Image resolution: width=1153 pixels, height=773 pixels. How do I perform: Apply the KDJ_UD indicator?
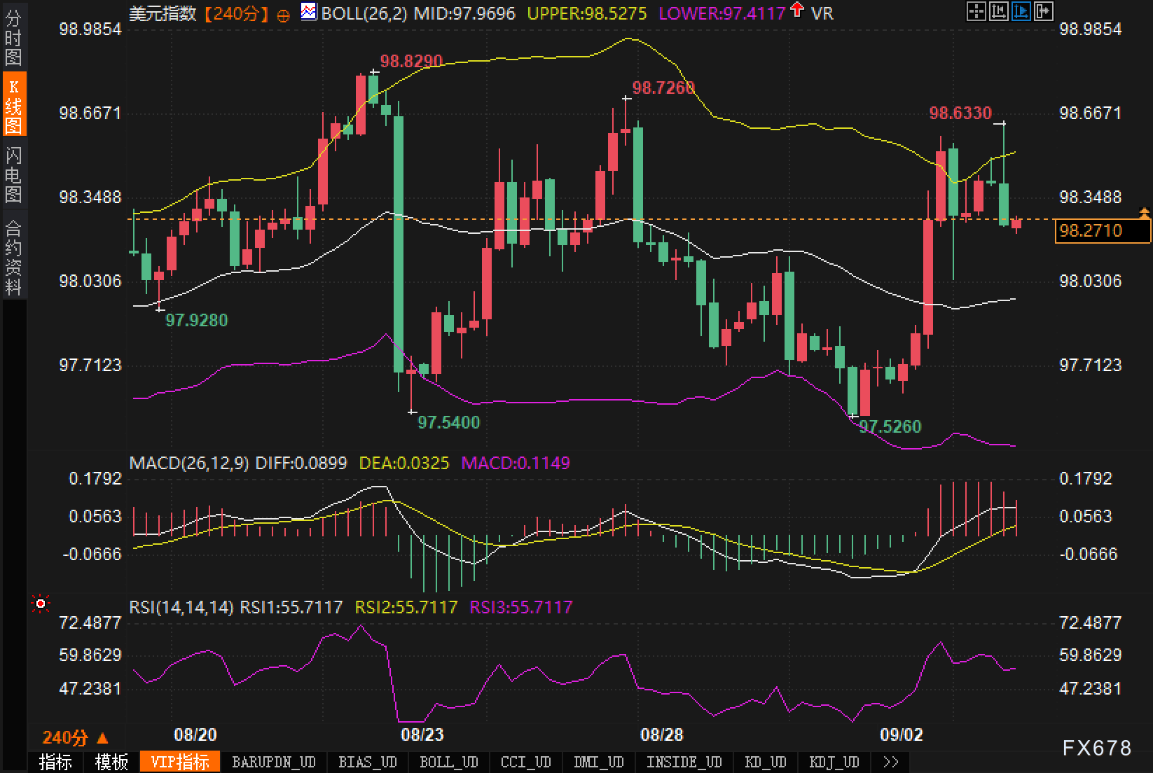(834, 762)
